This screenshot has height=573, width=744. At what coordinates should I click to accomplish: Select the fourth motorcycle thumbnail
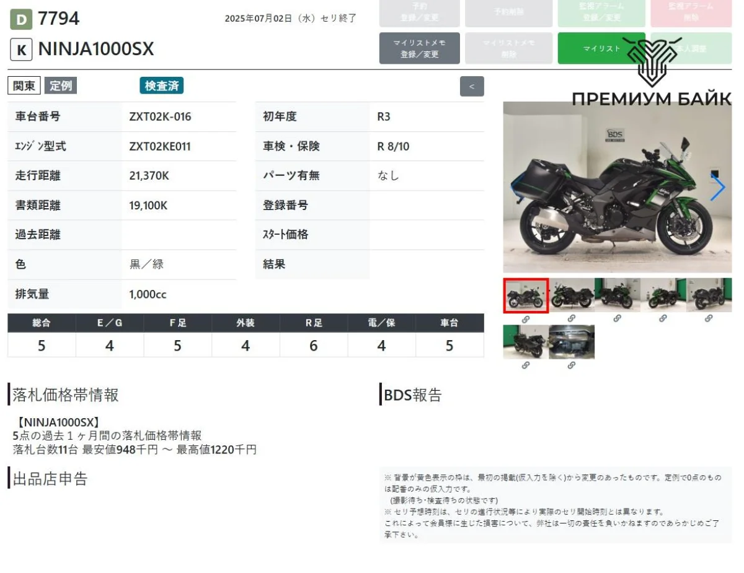(663, 295)
